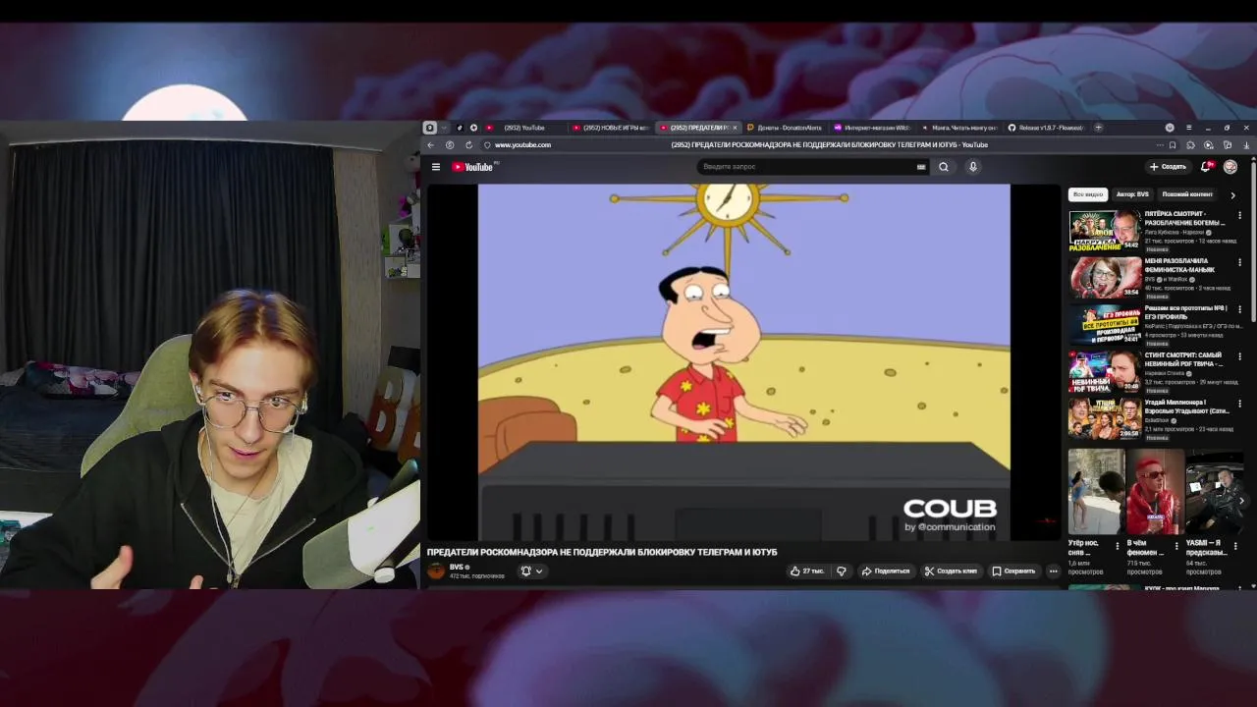Open options for В чём феномен short
Image resolution: width=1257 pixels, height=707 pixels.
coord(1176,544)
